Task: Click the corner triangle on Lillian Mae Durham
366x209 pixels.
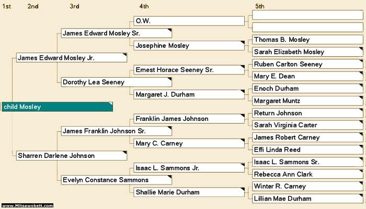Action: (x=361, y=195)
